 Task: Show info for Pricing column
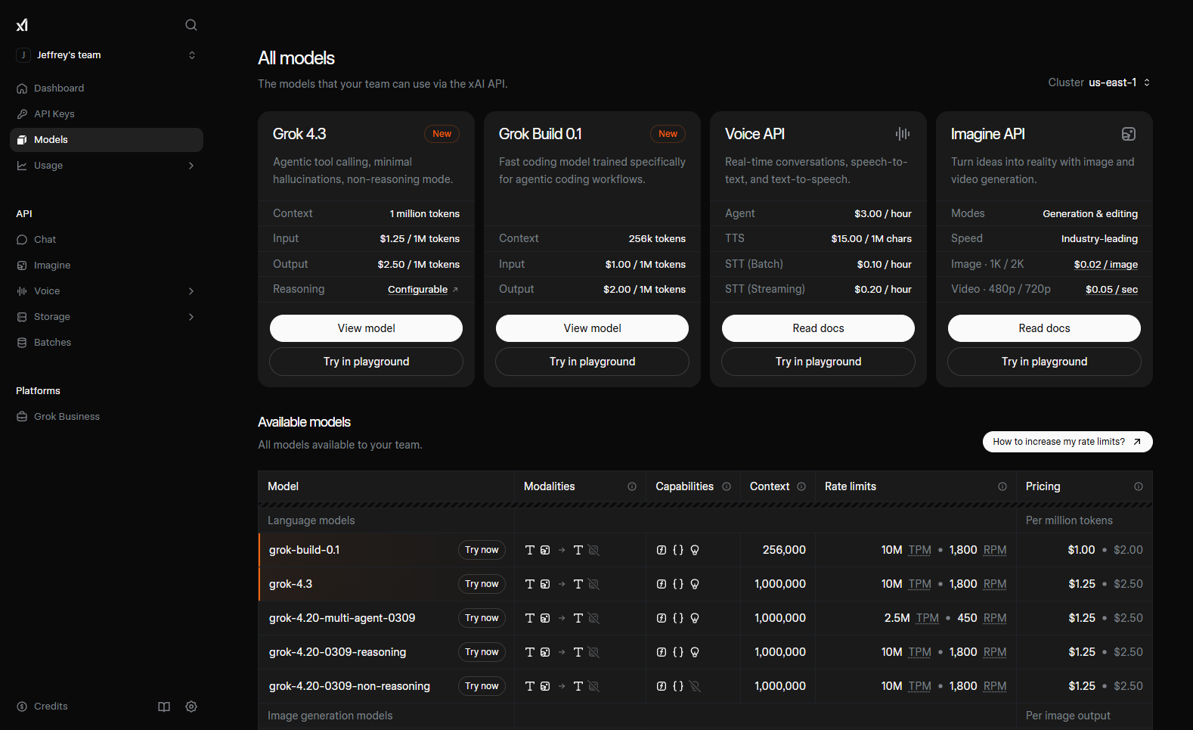[x=1139, y=486]
